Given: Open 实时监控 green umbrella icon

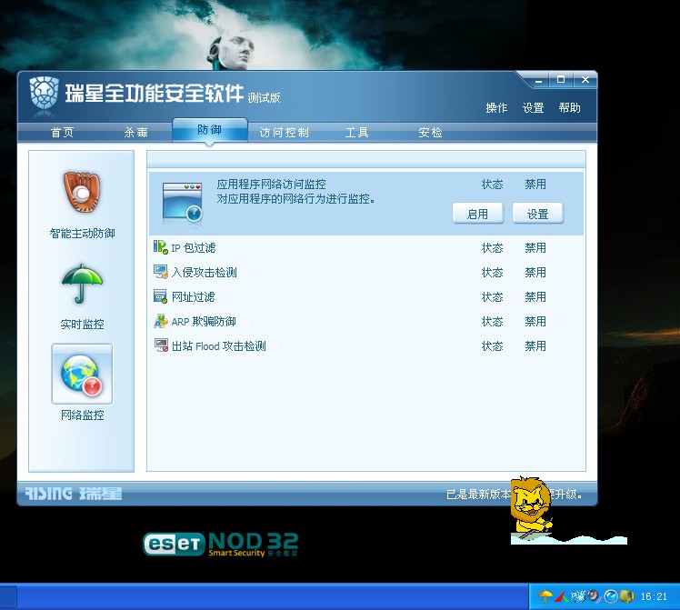Looking at the screenshot, I should 82,284.
